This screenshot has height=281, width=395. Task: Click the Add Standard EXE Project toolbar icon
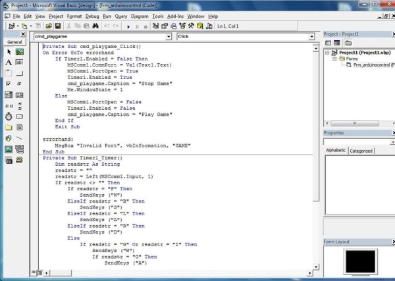pyautogui.click(x=11, y=26)
